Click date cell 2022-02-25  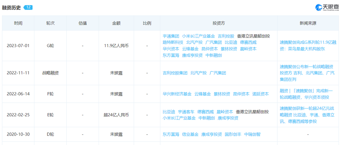click(18, 115)
